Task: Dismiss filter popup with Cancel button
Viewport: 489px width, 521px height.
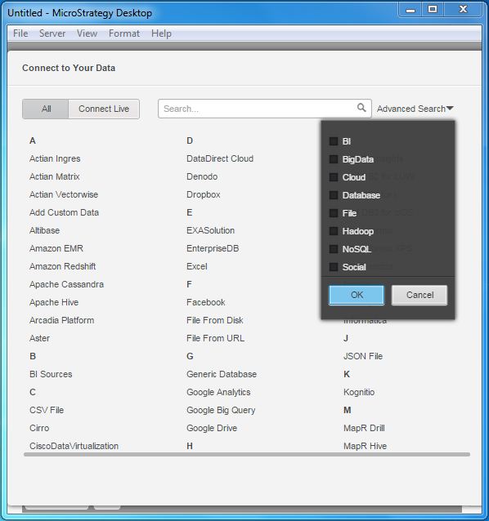Action: [x=419, y=295]
